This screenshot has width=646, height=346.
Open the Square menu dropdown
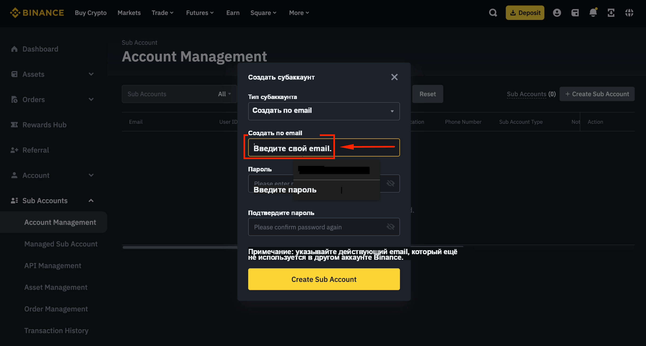pyautogui.click(x=264, y=13)
